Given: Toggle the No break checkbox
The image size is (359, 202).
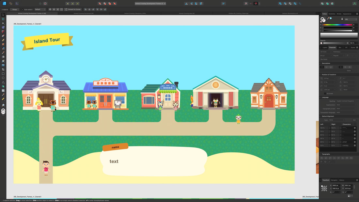Looking at the screenshot, I should click(x=325, y=93).
